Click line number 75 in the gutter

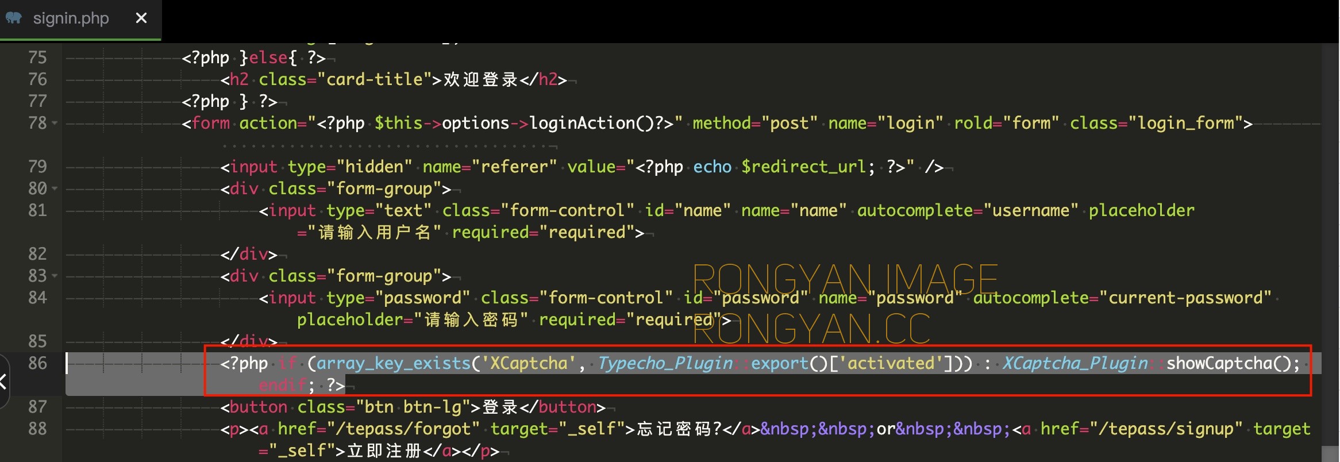pos(37,57)
